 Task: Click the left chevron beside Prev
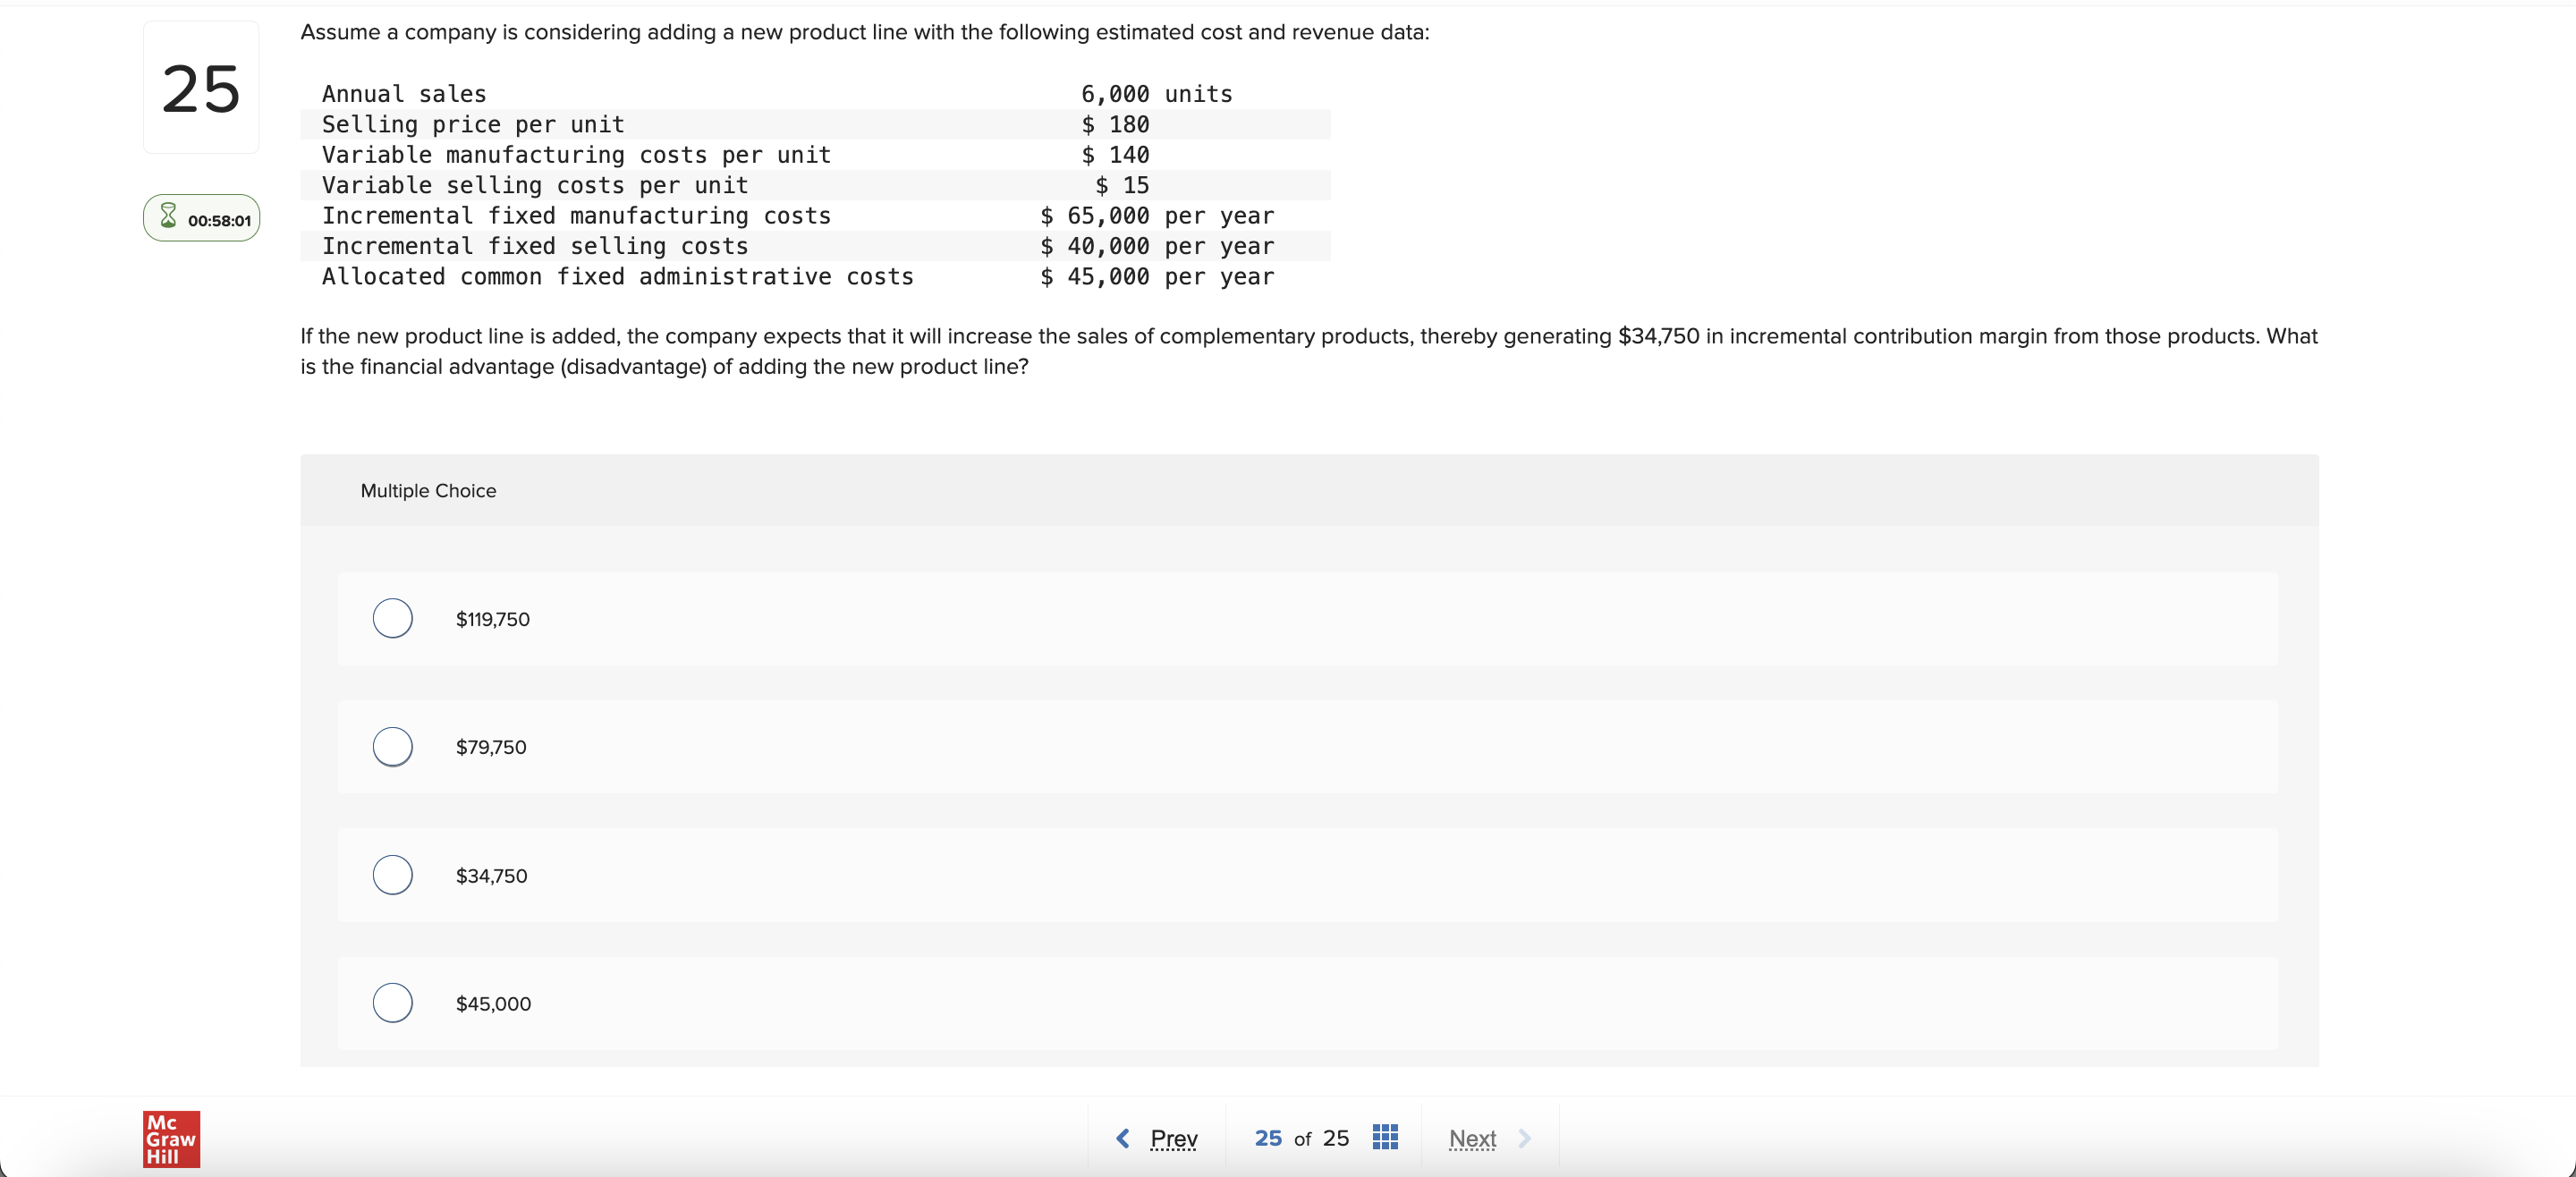point(1122,1138)
